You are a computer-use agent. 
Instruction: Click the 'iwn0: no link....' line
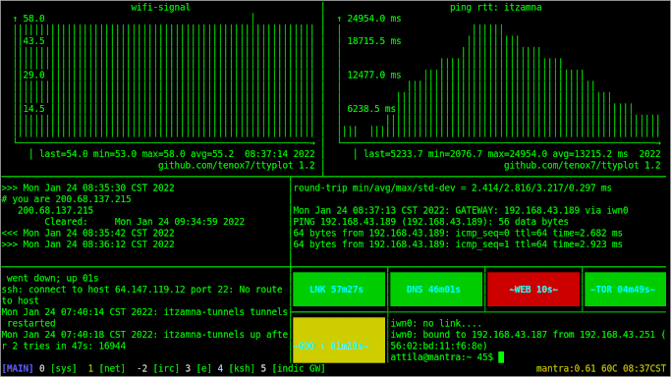click(436, 323)
